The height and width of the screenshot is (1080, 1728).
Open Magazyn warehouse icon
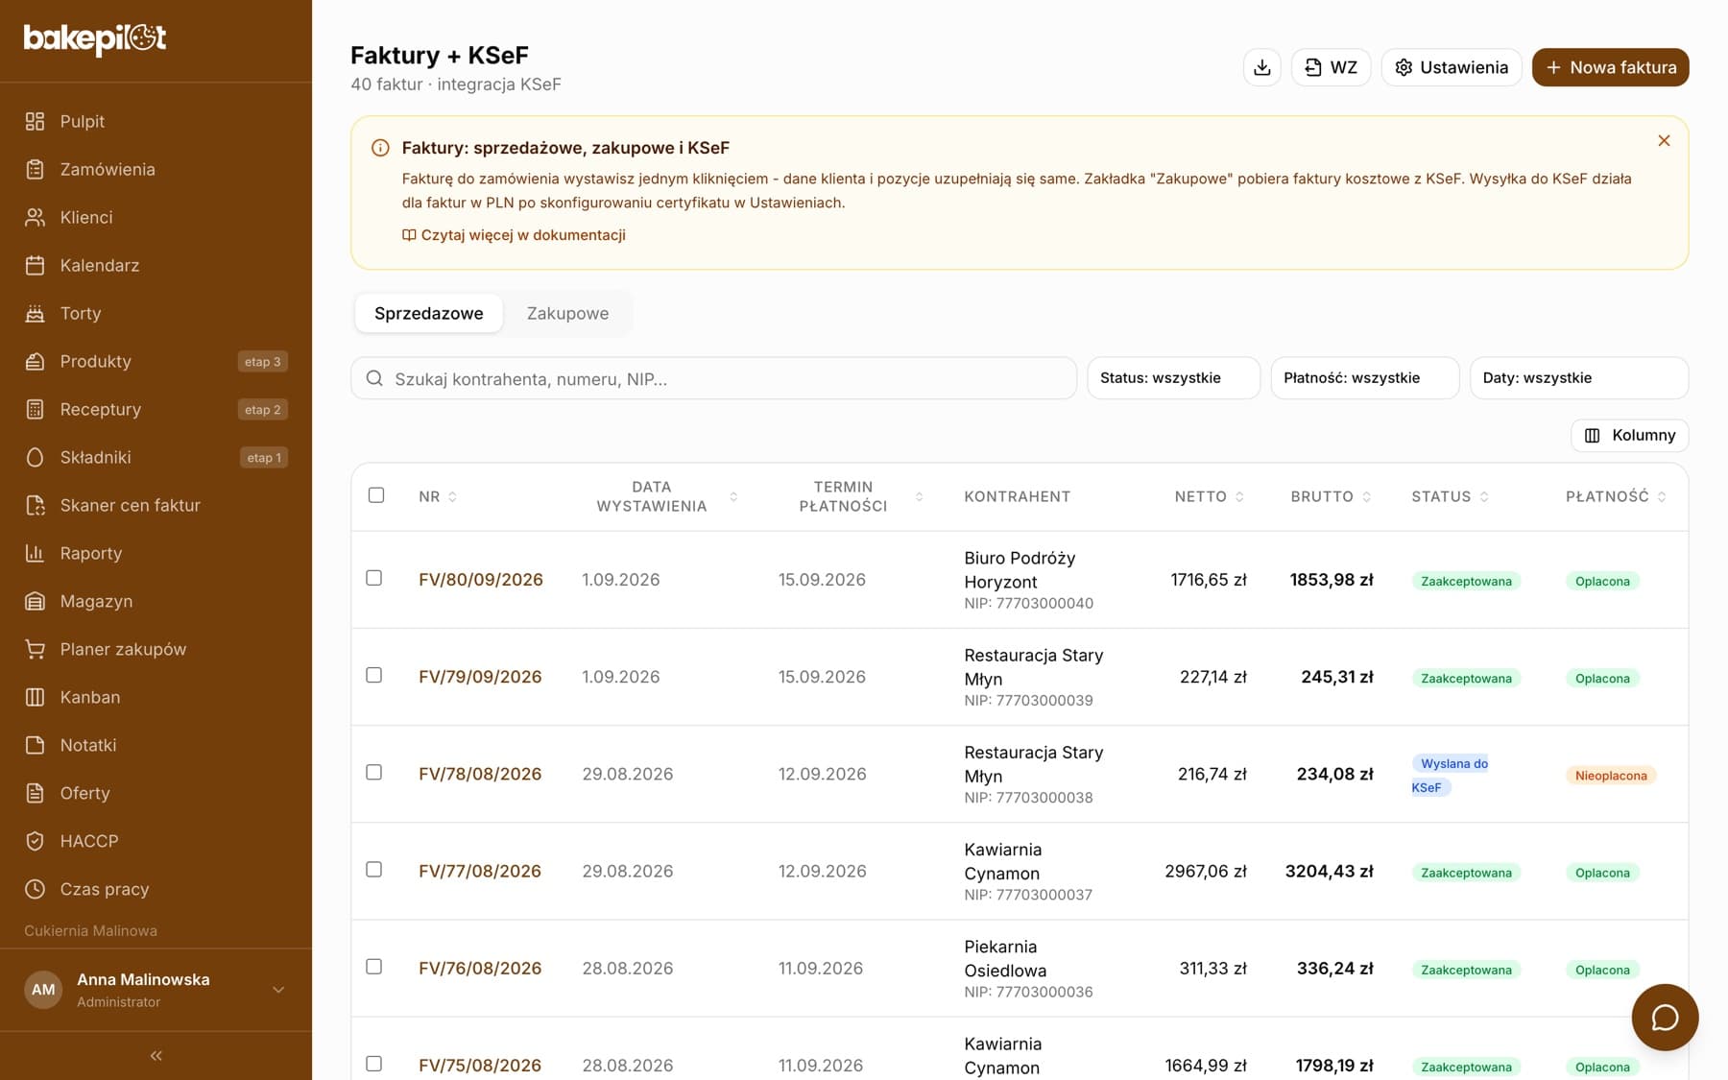(x=36, y=601)
